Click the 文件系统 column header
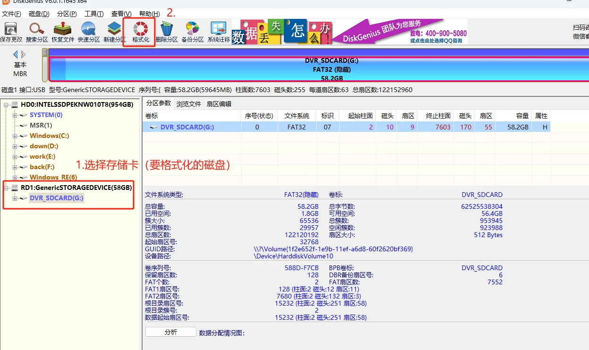This screenshot has width=589, height=350. [297, 116]
